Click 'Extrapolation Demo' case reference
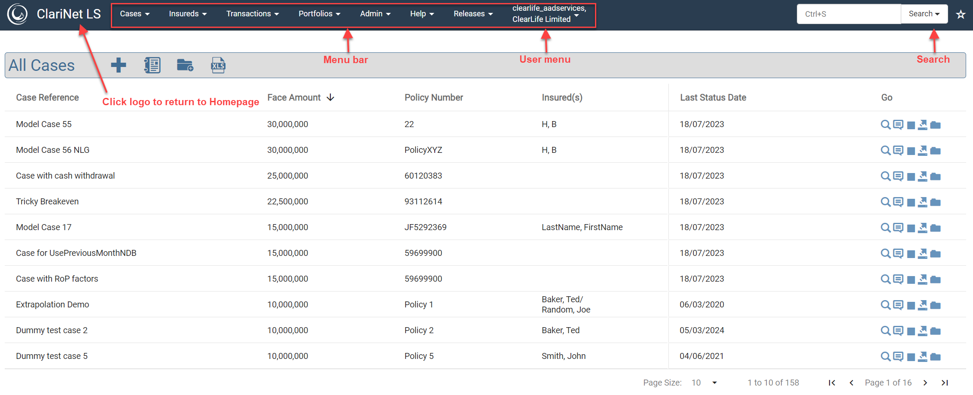The width and height of the screenshot is (973, 395). (52, 304)
